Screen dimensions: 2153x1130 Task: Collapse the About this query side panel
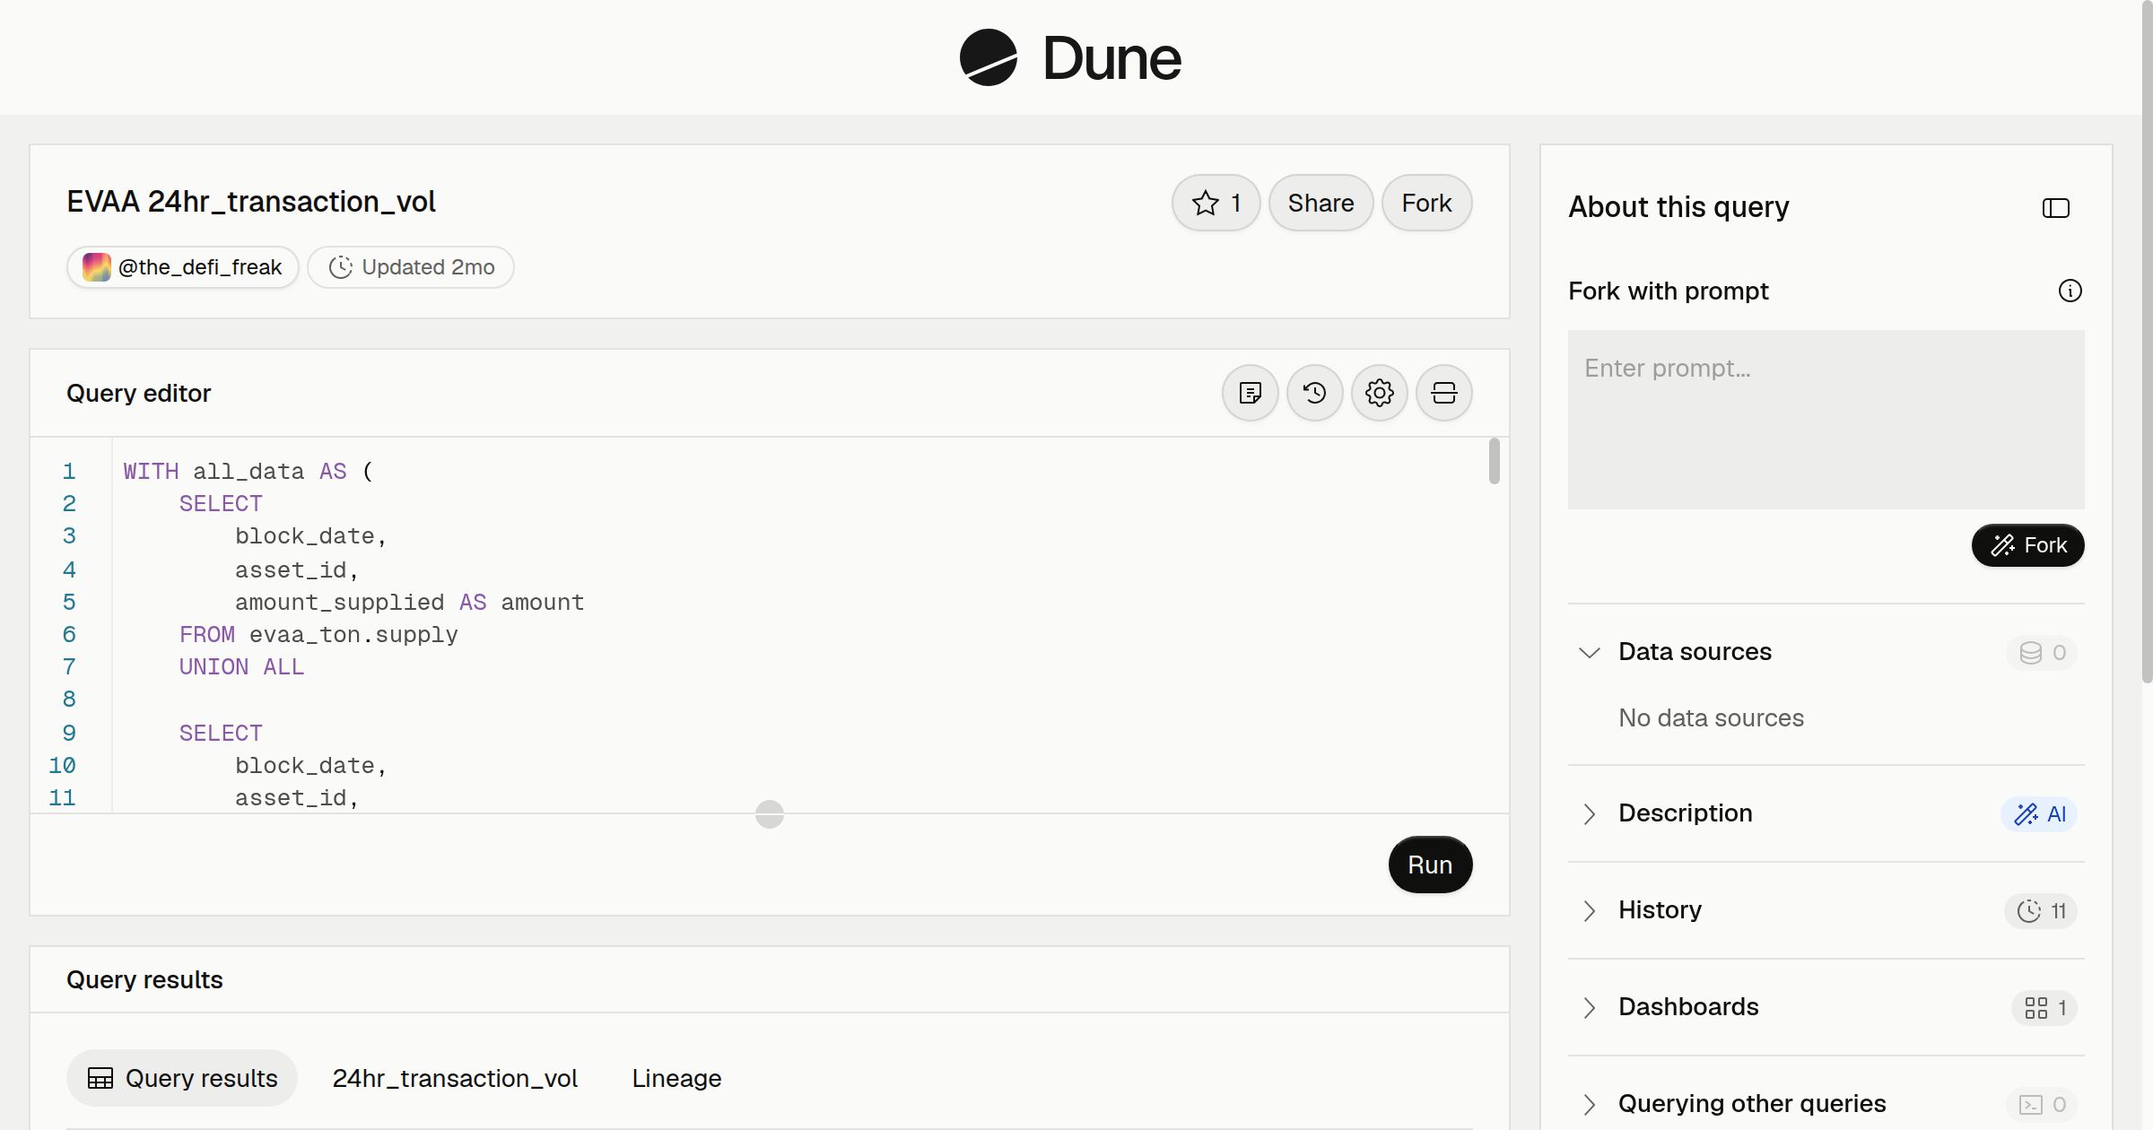[x=2055, y=208]
